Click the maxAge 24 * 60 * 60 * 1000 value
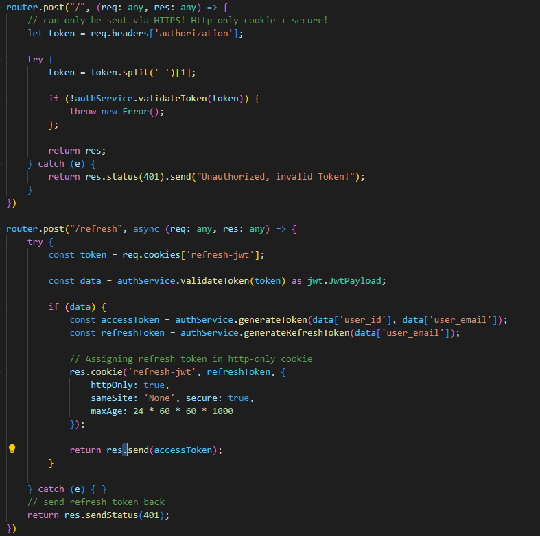Image resolution: width=540 pixels, height=536 pixels. point(183,411)
